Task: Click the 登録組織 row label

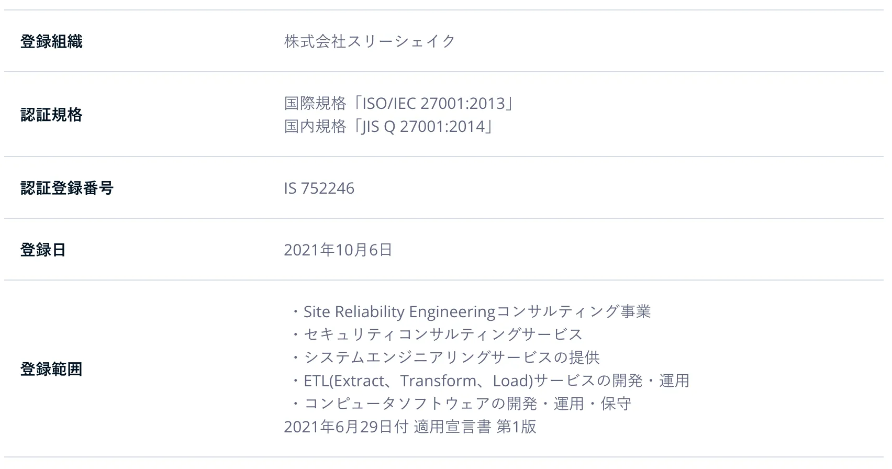Action: point(51,41)
